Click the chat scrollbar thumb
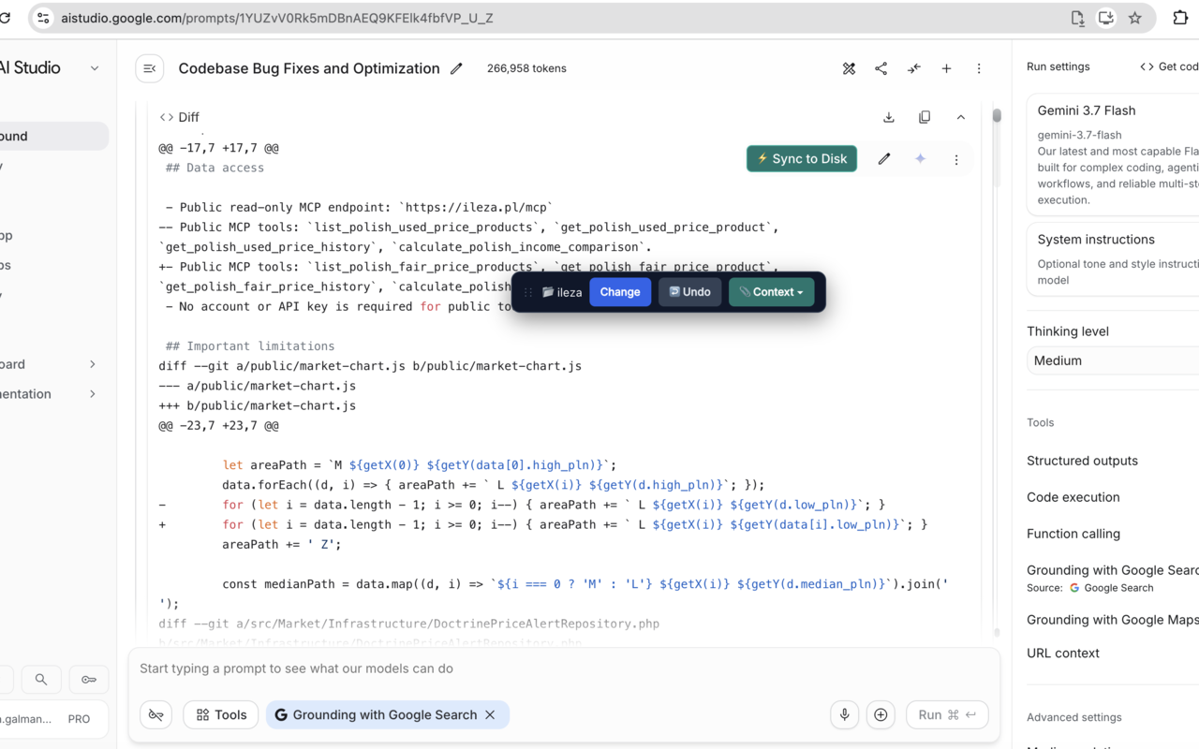The width and height of the screenshot is (1199, 749). click(997, 116)
